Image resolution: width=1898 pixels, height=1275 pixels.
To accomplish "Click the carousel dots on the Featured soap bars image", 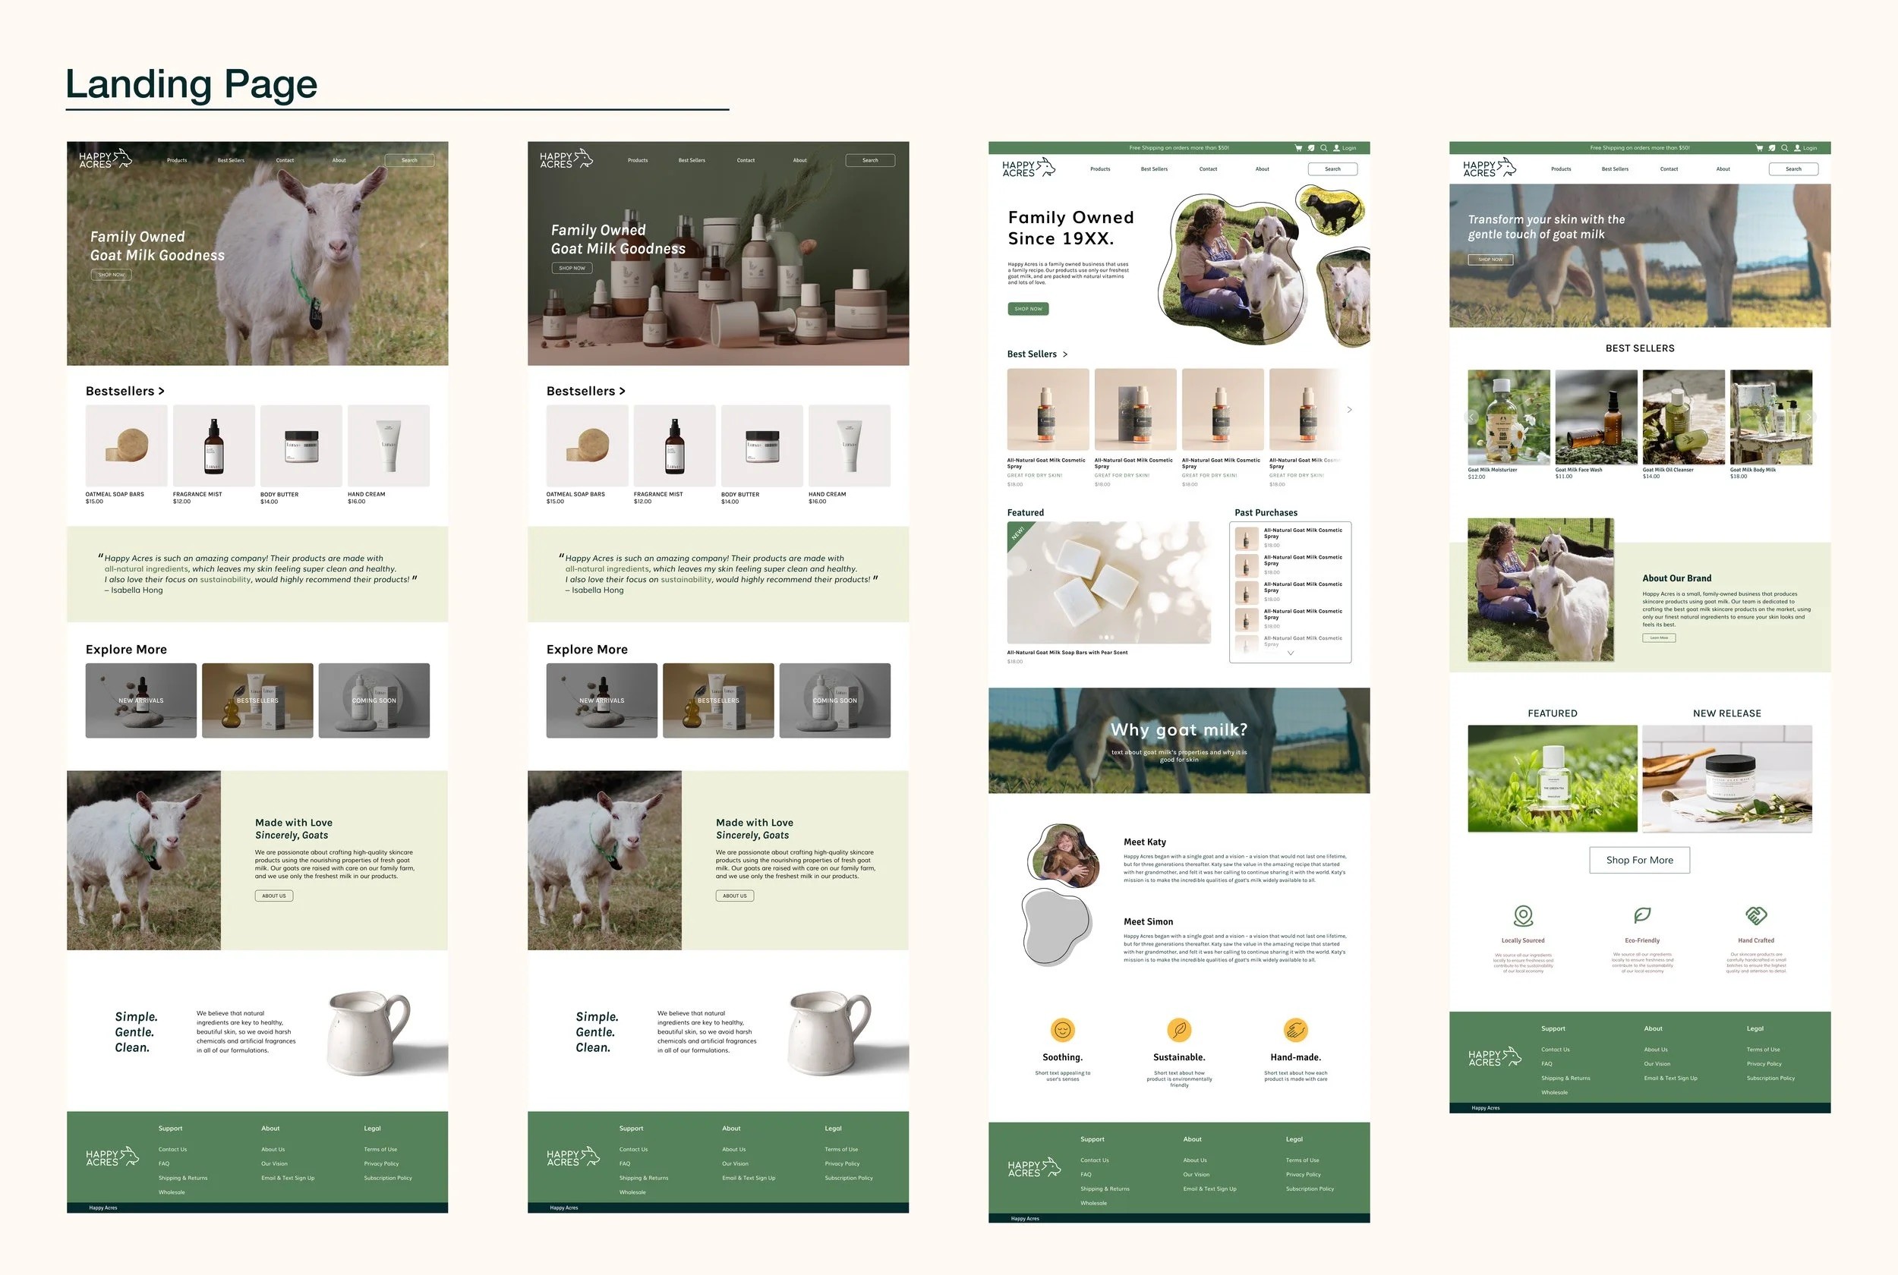I will point(1106,637).
